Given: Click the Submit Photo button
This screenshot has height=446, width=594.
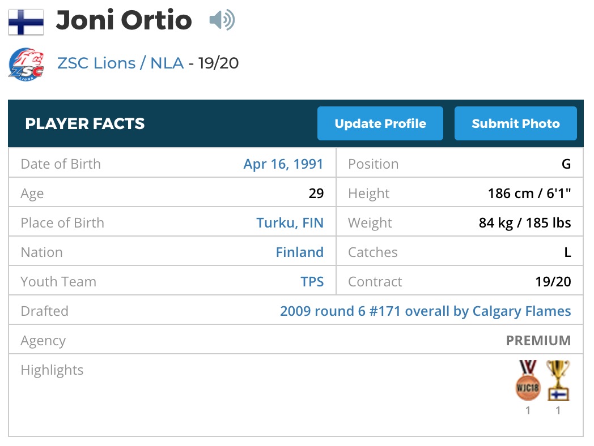Looking at the screenshot, I should (x=516, y=123).
